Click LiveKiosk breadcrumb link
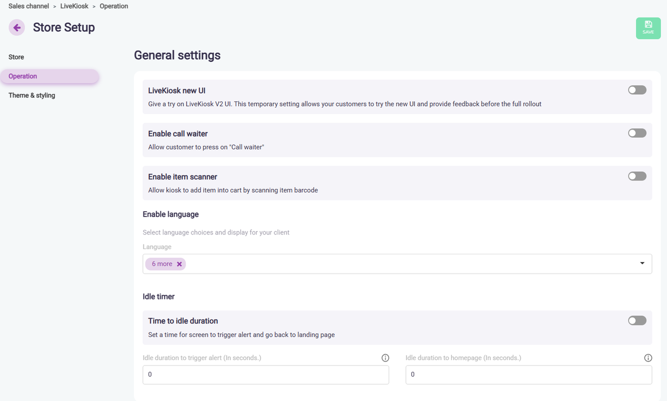The image size is (667, 401). point(74,6)
